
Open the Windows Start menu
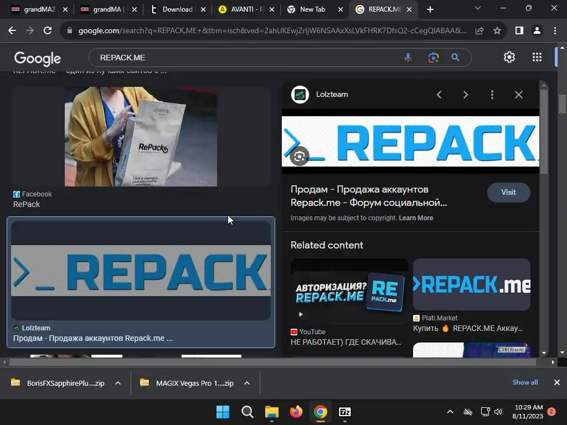click(x=223, y=412)
